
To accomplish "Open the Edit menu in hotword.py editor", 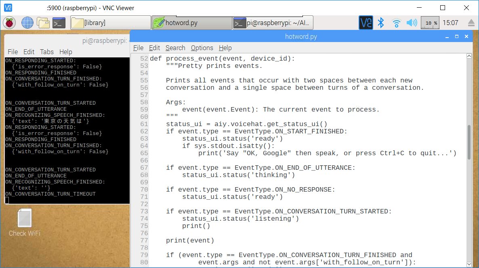I will tap(154, 48).
